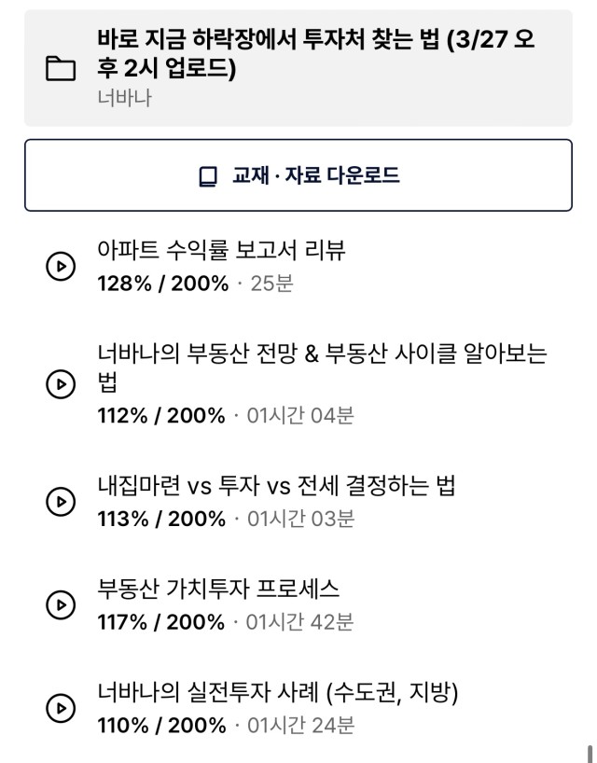Tap the play icon for 부동산 가치투자 프로세스
Screen dimensions: 597x763
pyautogui.click(x=61, y=604)
